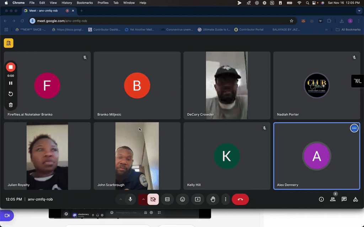364x227 pixels.
Task: Open options on Alex Dennery's tile
Action: [354, 128]
